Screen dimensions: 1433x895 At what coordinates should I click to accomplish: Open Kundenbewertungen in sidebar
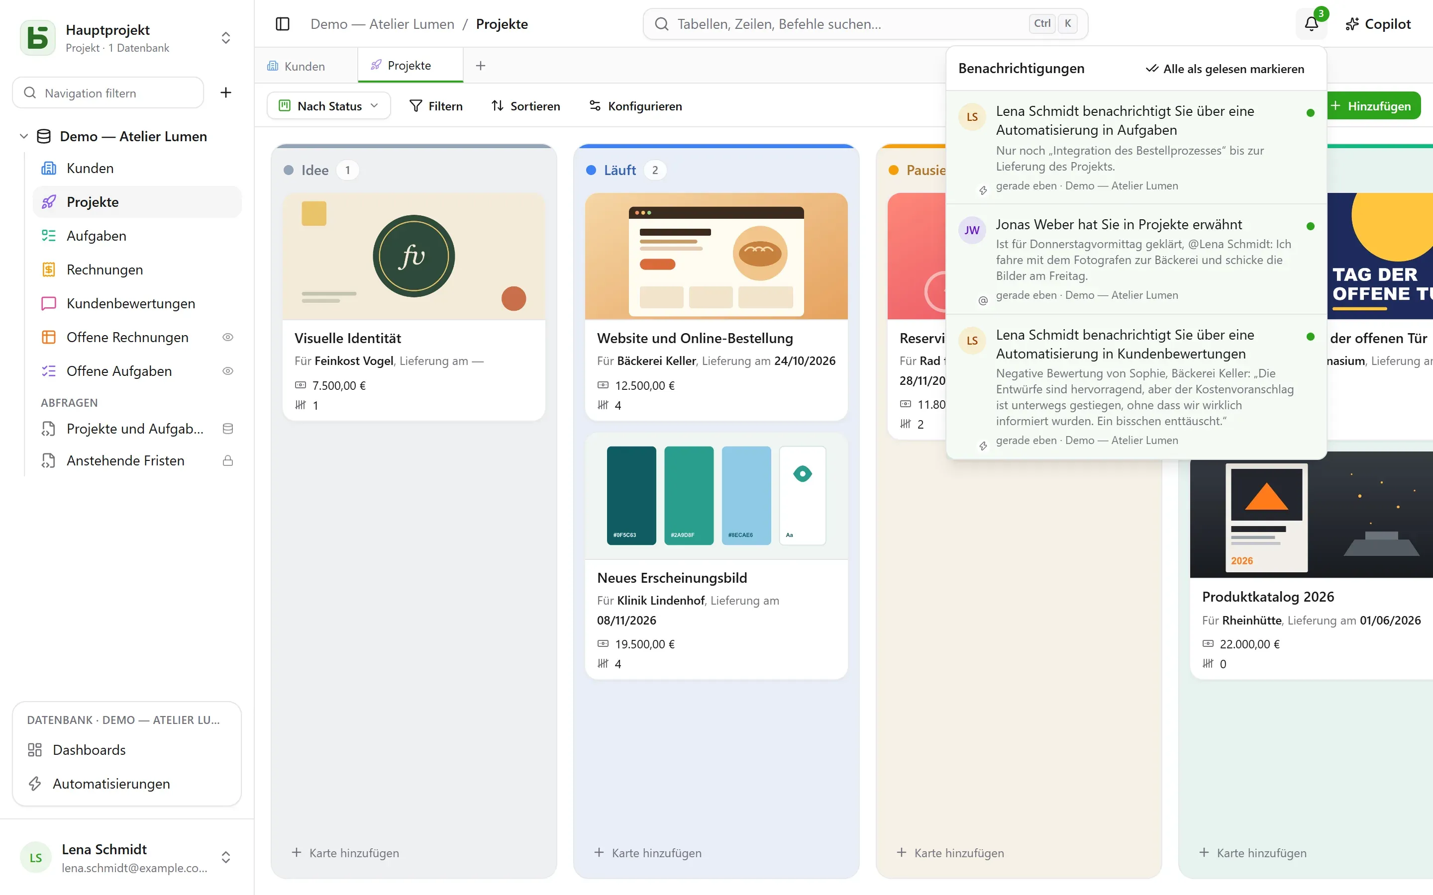(137, 303)
